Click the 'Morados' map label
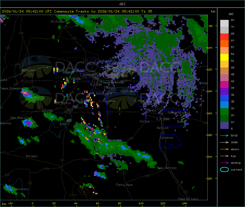 click(x=32, y=156)
